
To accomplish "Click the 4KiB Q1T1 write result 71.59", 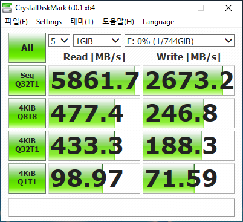I will pos(189,178).
